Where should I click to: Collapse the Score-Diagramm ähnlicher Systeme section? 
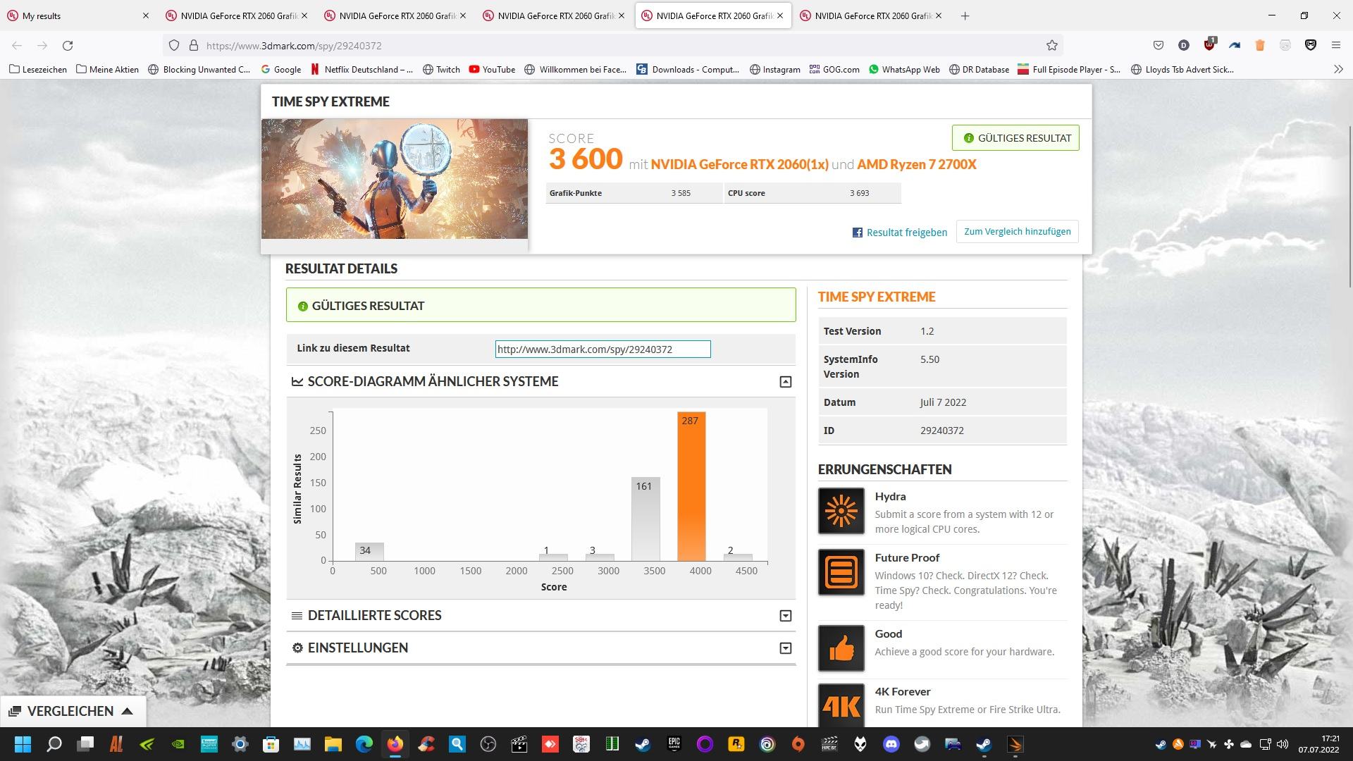coord(785,382)
